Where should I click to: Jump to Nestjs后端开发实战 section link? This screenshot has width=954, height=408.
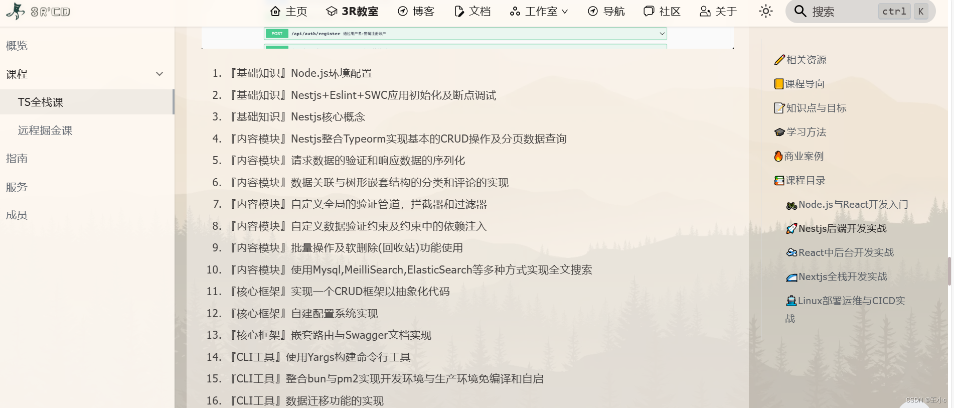(x=843, y=228)
